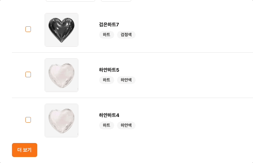Select the 하얀하트4 item checkbox
Image resolution: width=253 pixels, height=163 pixels.
click(28, 120)
